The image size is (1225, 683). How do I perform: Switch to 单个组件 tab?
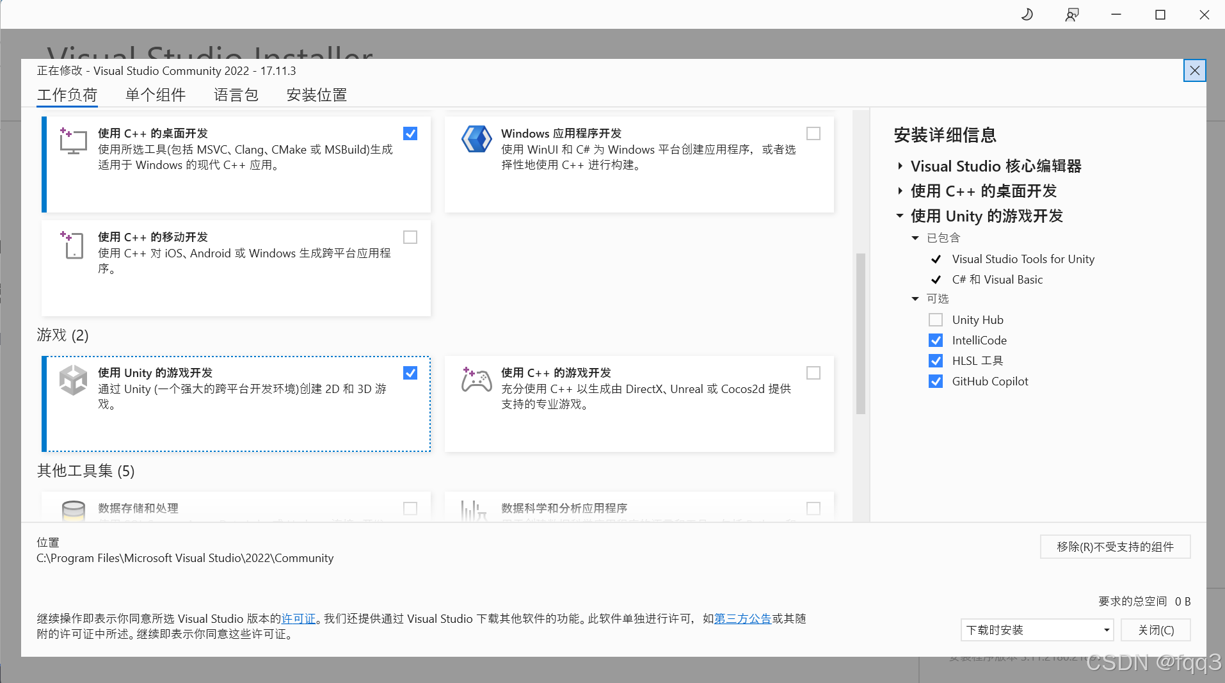(x=156, y=95)
